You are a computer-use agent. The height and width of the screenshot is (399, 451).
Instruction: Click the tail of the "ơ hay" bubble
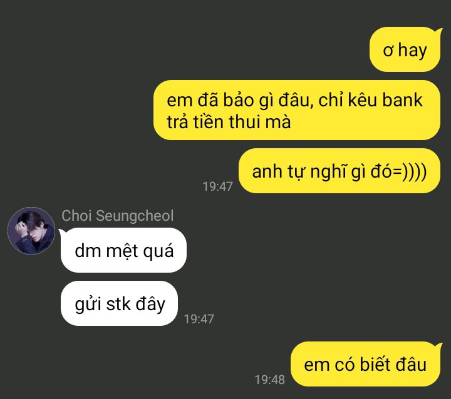[x=438, y=31]
